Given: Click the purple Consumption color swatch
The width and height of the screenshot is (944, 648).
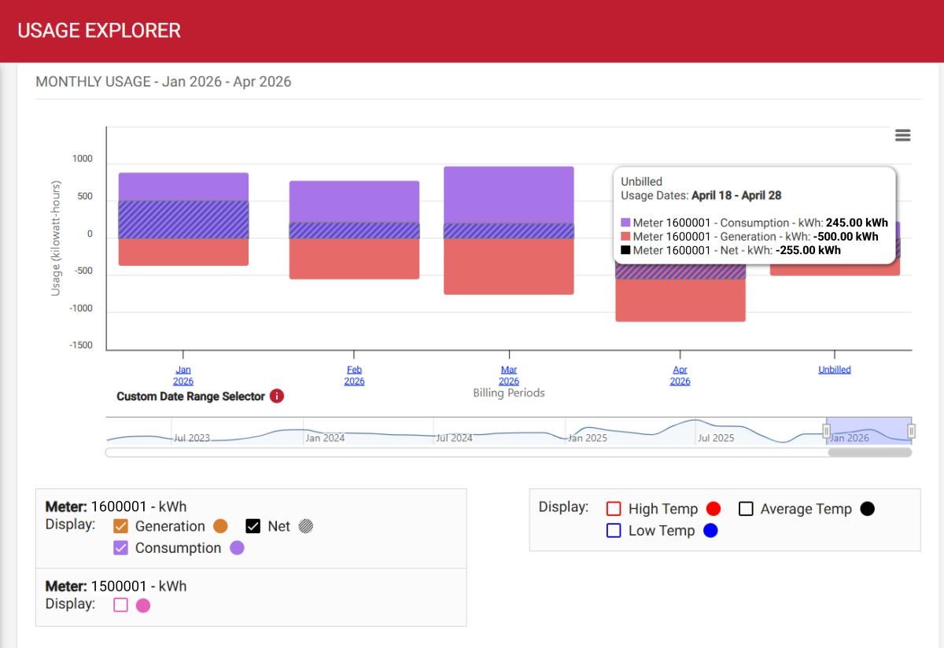Looking at the screenshot, I should pyautogui.click(x=238, y=548).
